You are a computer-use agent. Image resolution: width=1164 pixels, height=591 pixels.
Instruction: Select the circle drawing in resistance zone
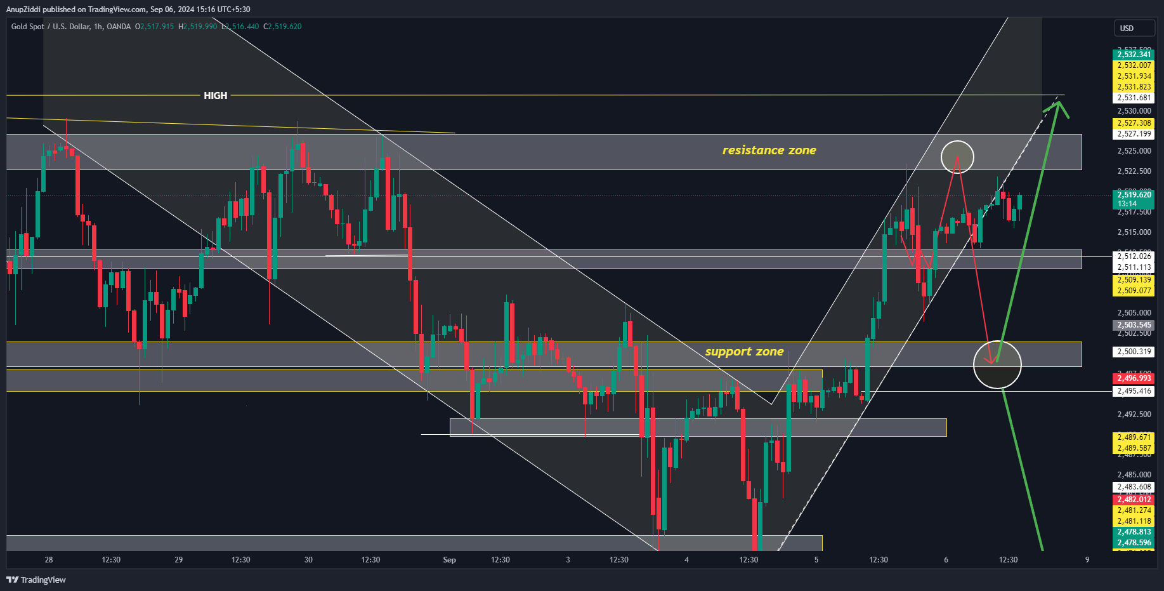(957, 157)
